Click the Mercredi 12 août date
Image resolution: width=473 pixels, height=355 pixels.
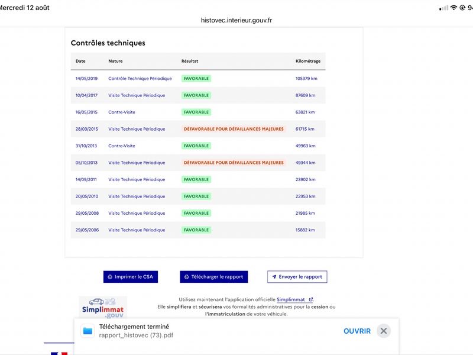24,8
